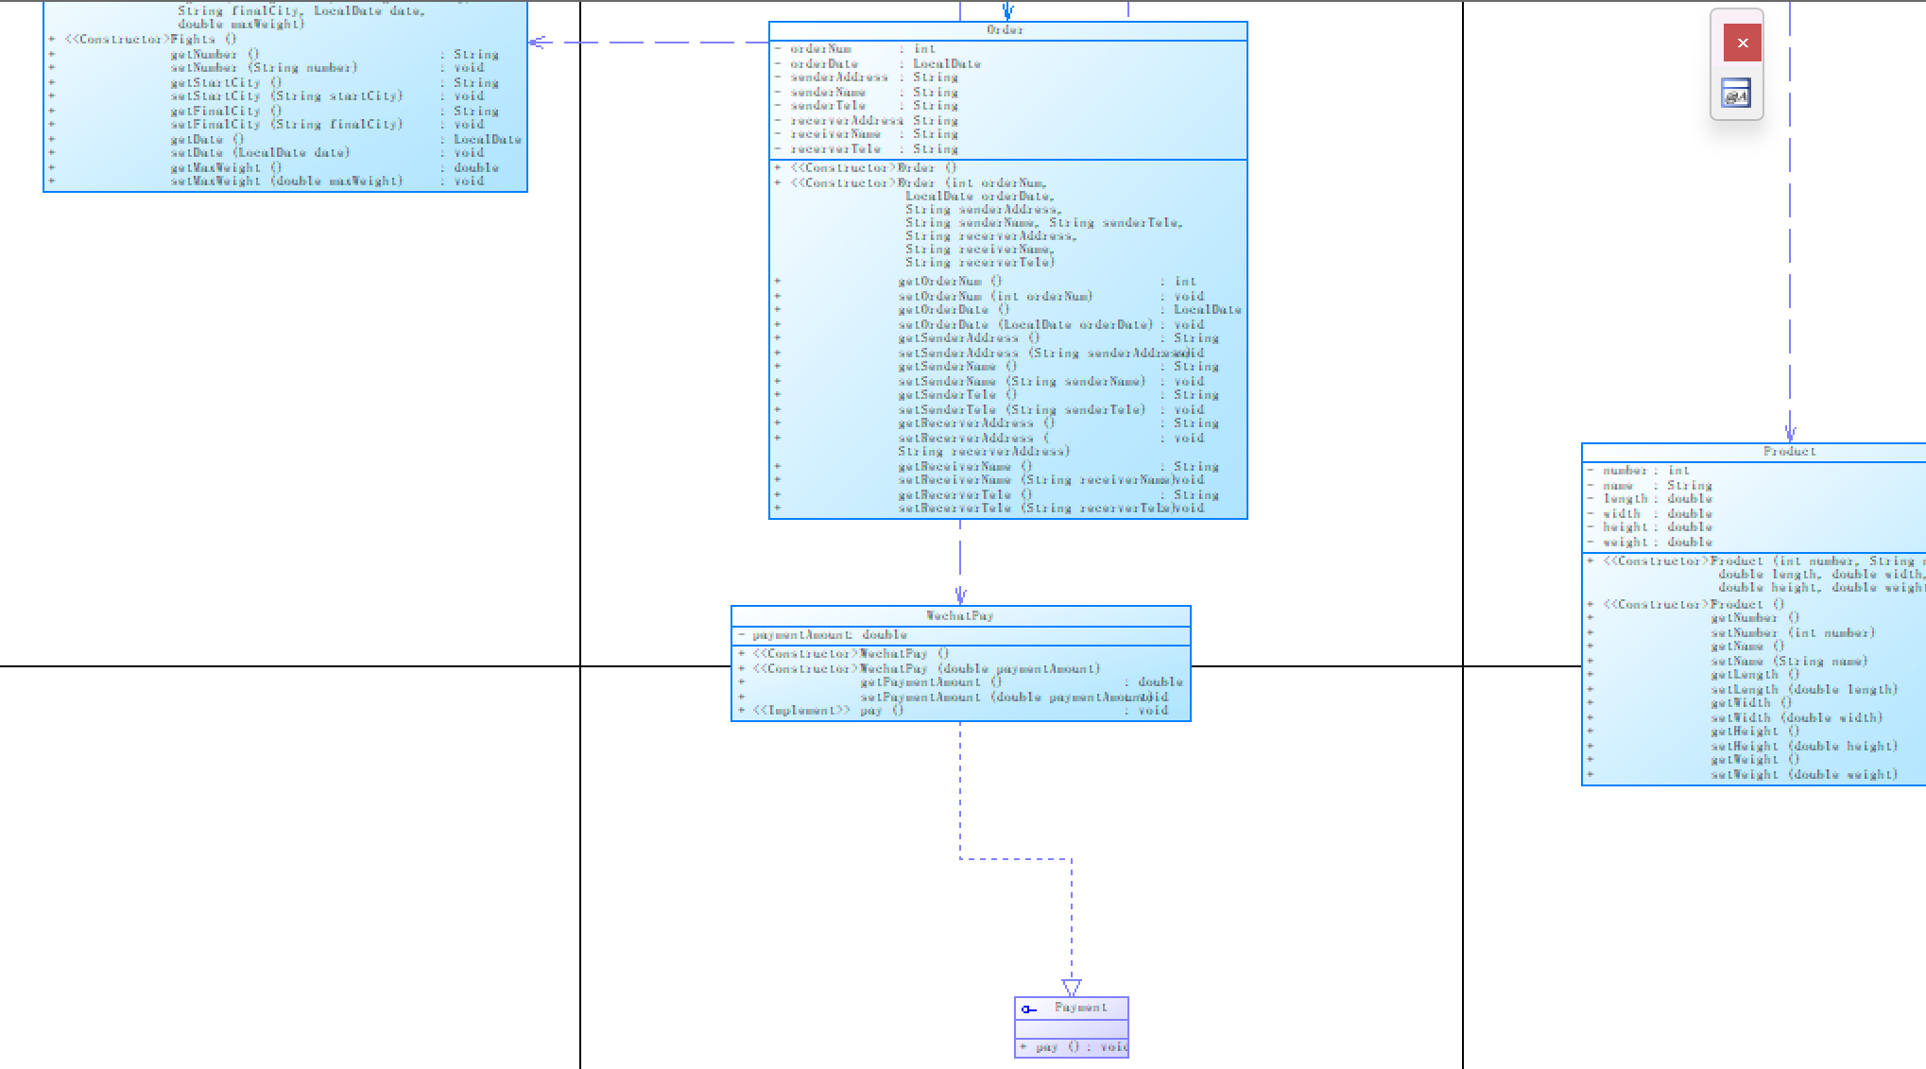Click the hollow triangle arrowhead above Payment
The height and width of the screenshot is (1069, 1926).
point(1071,988)
